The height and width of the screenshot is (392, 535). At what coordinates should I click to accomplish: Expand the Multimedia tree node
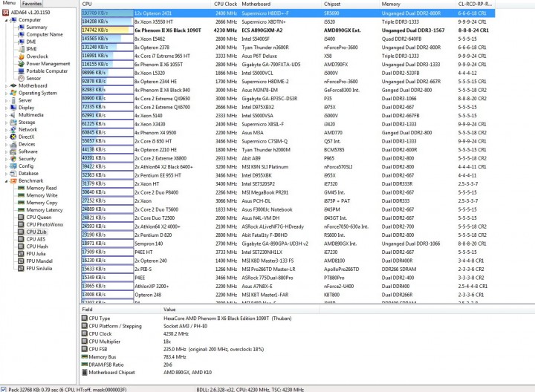coord(6,115)
